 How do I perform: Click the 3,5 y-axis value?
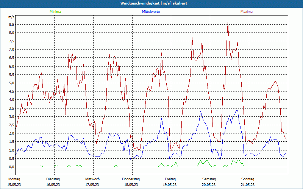coord(12,108)
